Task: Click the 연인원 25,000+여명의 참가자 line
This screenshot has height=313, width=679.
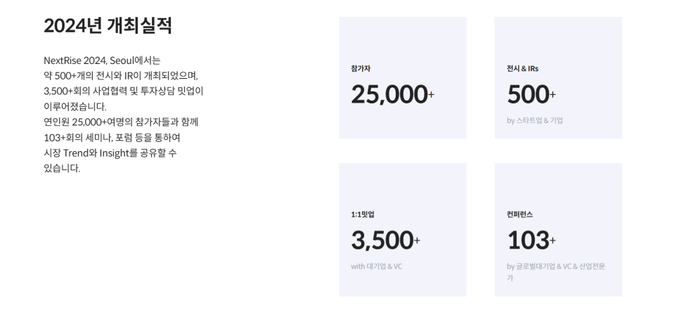Action: [121, 122]
